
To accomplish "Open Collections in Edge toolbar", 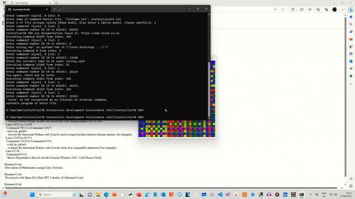I will (x=318, y=9).
